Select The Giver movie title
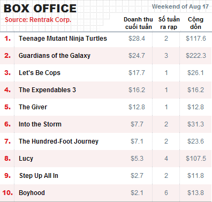 coord(33,107)
